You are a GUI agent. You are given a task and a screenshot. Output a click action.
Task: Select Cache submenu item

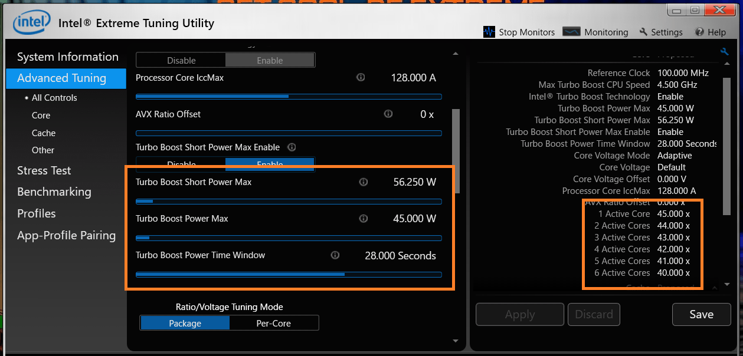click(44, 133)
